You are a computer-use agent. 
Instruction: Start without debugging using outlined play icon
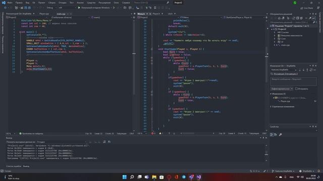114,8
